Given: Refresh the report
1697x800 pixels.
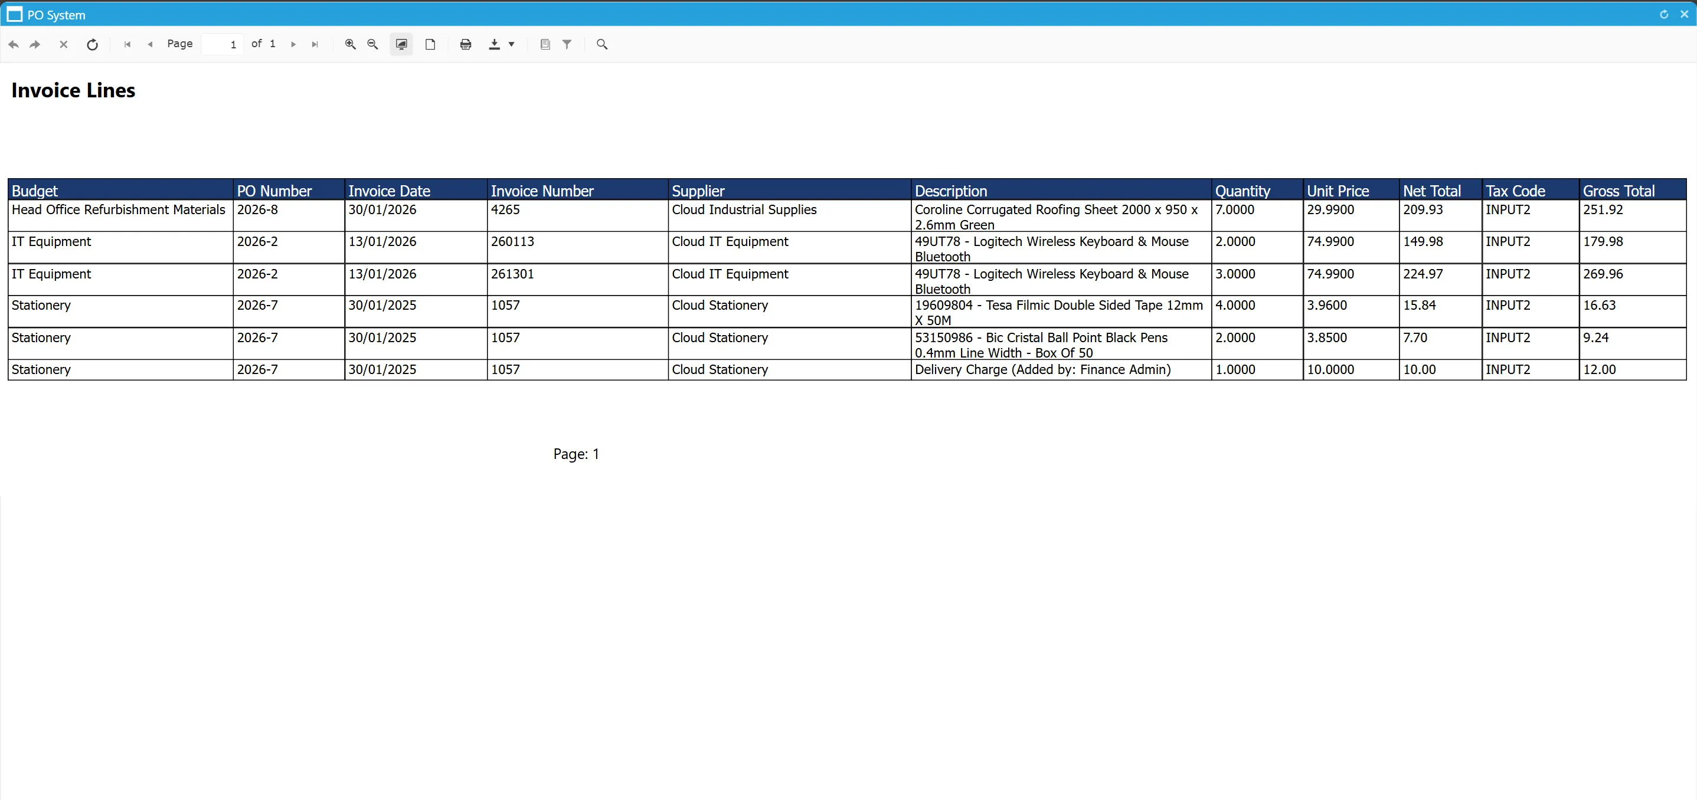Looking at the screenshot, I should point(92,44).
